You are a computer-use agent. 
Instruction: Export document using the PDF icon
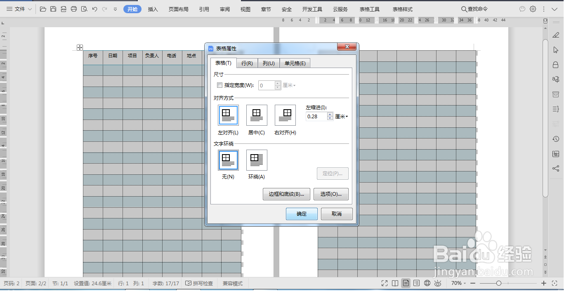[64, 9]
